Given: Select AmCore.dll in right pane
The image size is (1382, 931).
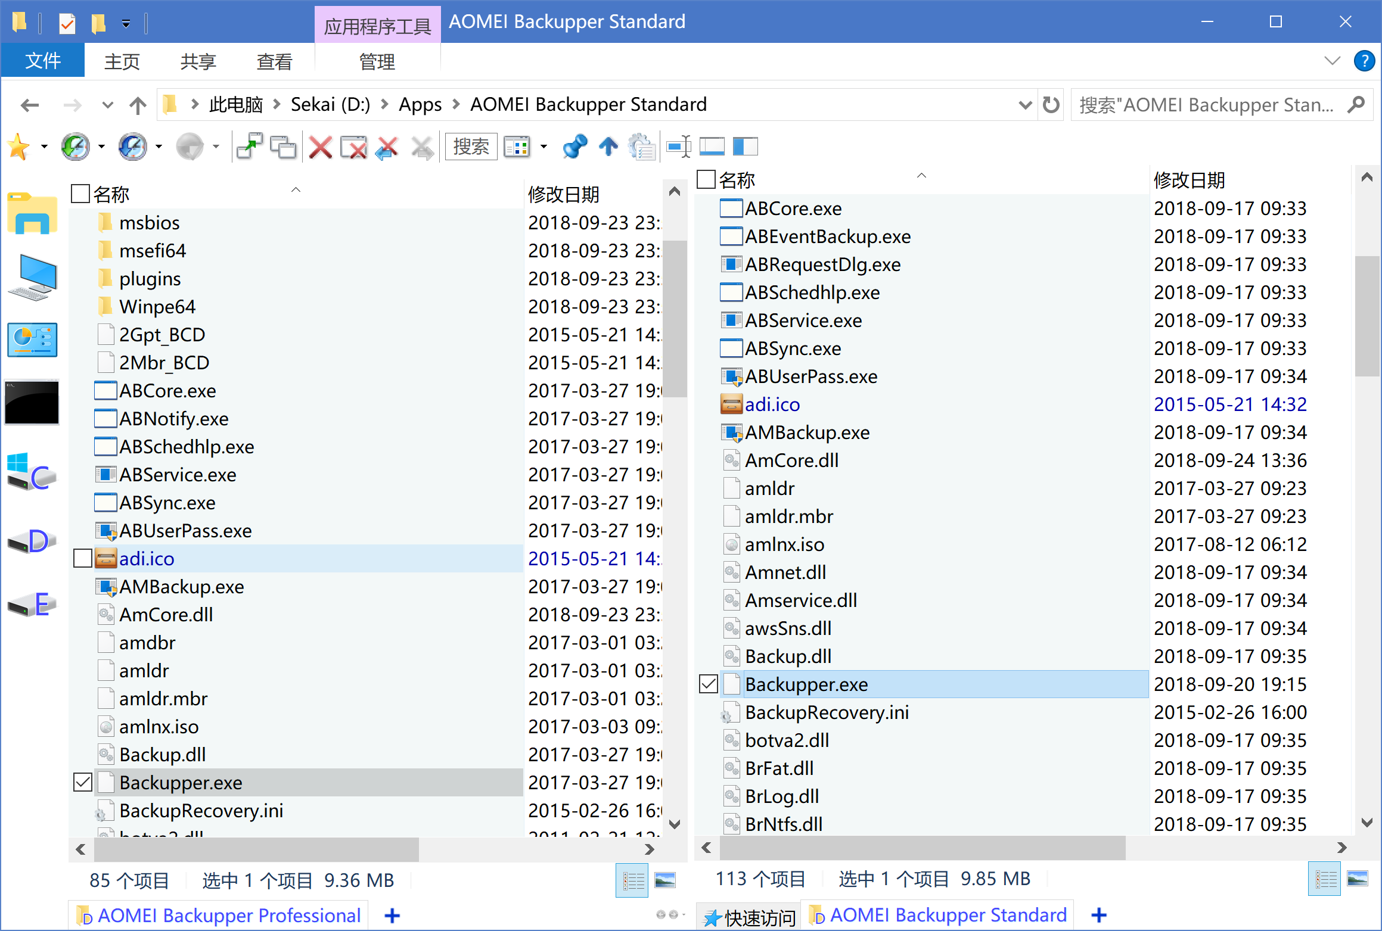Looking at the screenshot, I should pos(791,460).
